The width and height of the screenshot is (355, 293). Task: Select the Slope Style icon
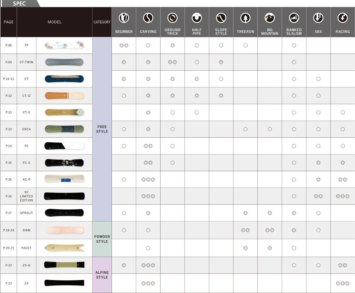click(x=221, y=18)
